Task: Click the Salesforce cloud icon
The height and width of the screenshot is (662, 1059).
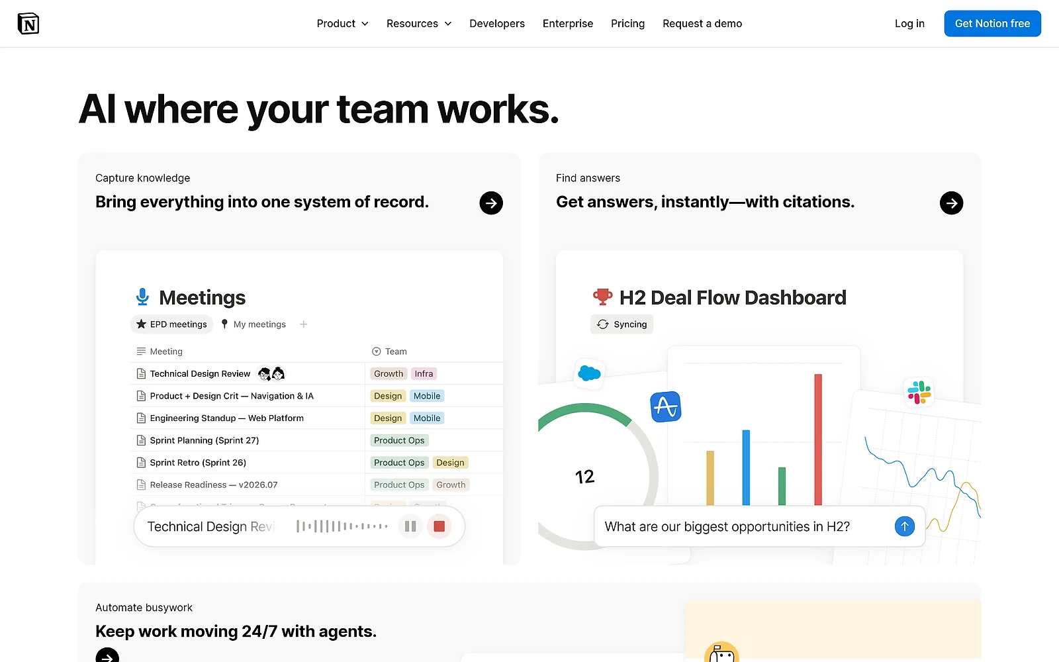Action: 589,374
